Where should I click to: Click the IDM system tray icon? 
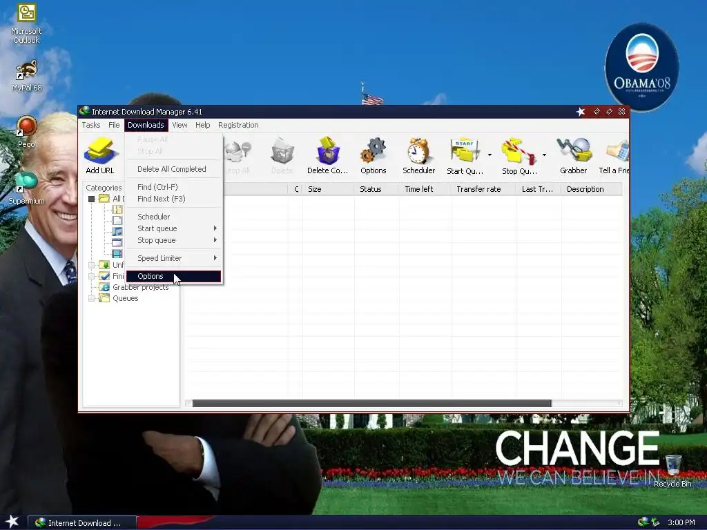pos(643,522)
